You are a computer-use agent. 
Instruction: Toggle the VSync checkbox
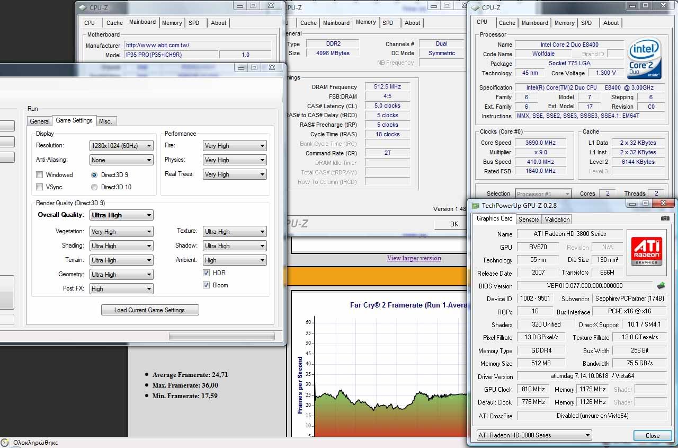40,187
